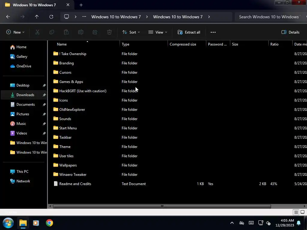Screen dimensions: 307x230
Task: Click the Rename icon in the toolbar
Action: pos(81,32)
